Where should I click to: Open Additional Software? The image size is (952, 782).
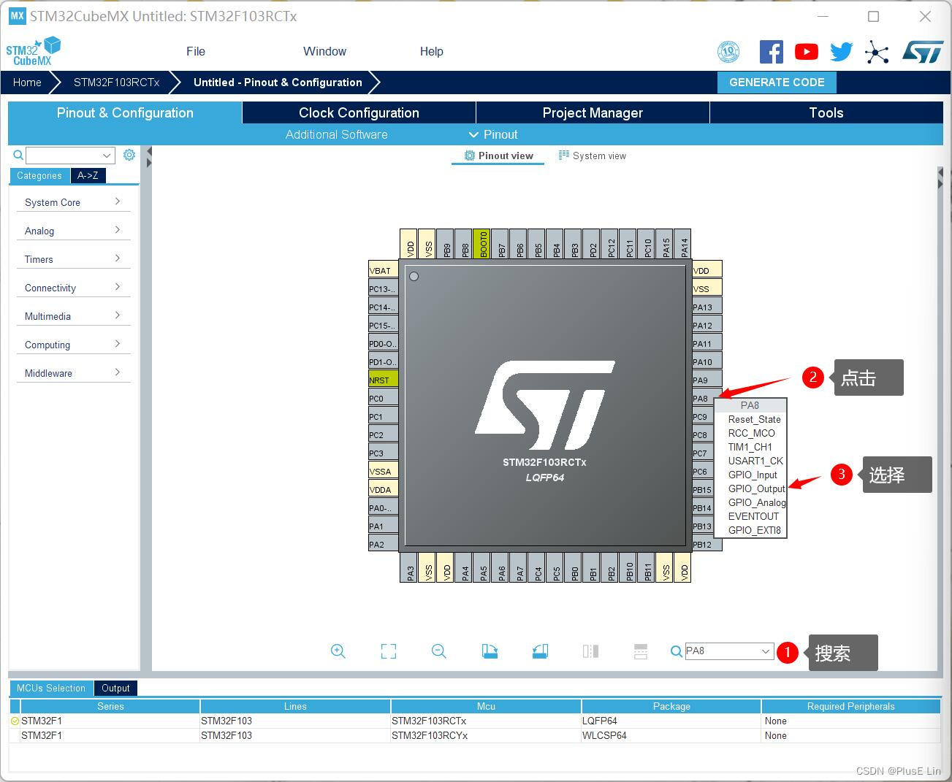point(336,134)
